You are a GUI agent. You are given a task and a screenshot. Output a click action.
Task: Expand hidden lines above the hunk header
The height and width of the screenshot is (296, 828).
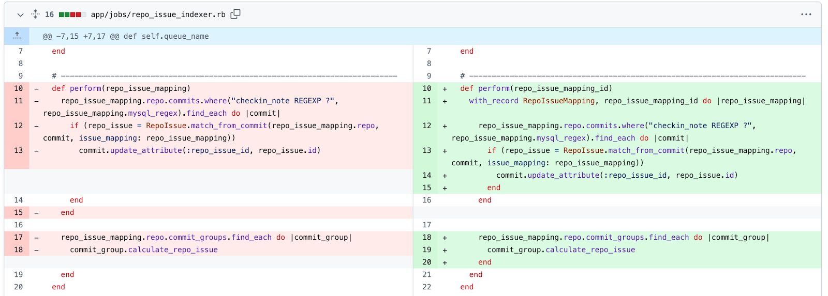17,36
